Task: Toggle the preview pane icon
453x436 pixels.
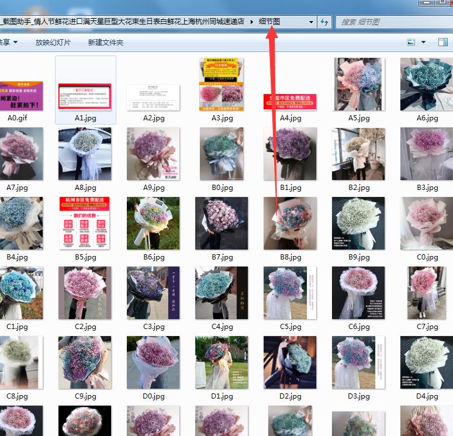Action: click(442, 42)
